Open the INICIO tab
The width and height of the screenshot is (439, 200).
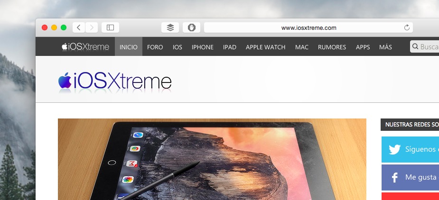click(x=129, y=47)
